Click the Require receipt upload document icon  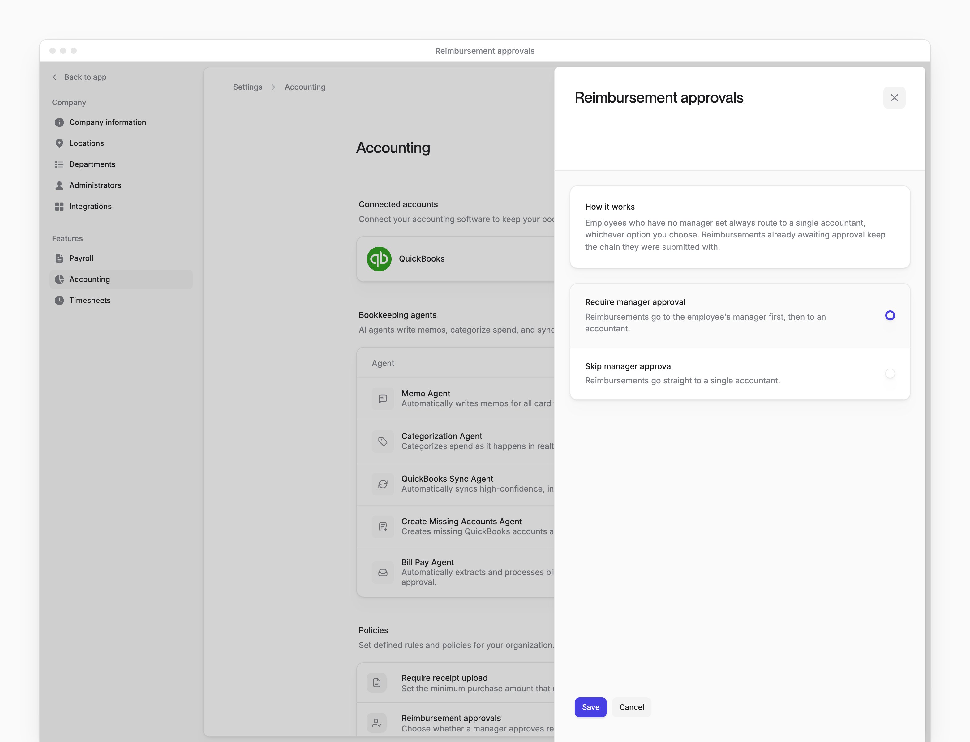tap(376, 683)
